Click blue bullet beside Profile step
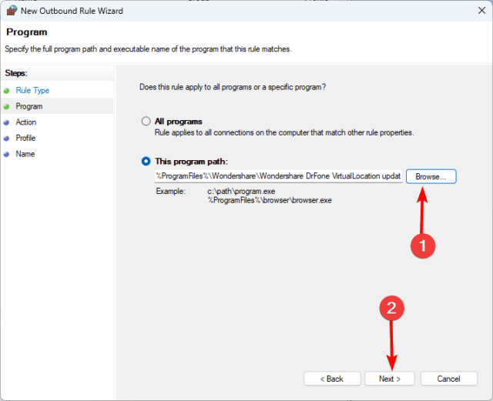Viewport: 493px width, 401px height. pos(6,139)
